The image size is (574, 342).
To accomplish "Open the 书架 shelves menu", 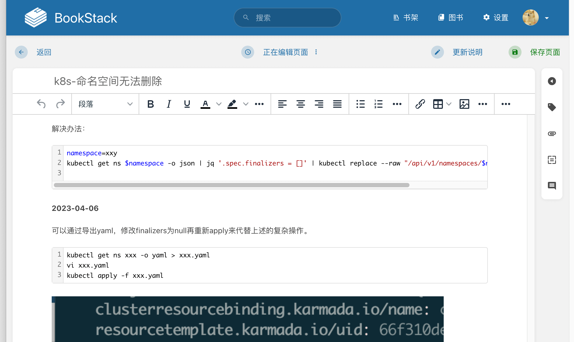I will (x=406, y=18).
